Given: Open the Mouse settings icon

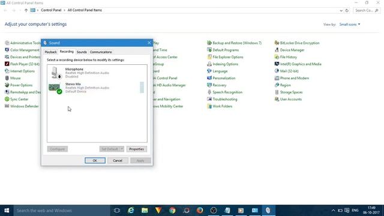Looking at the screenshot, I should pos(13,78).
